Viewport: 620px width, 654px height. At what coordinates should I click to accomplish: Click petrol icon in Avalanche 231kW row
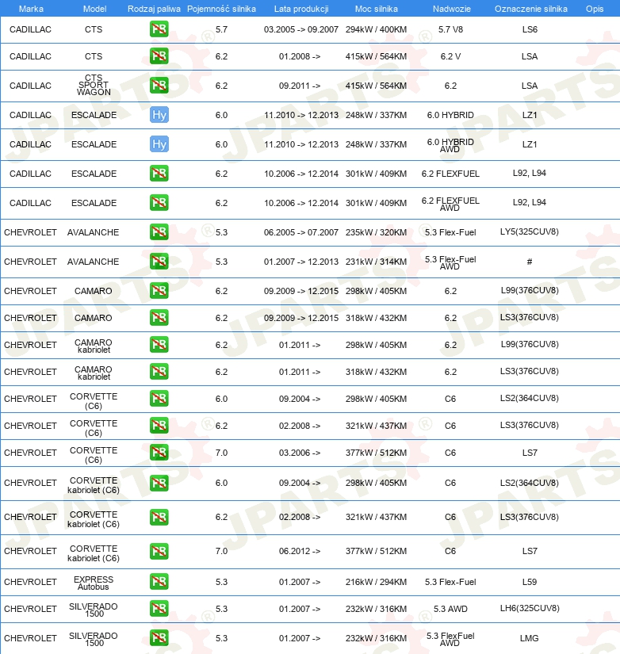pyautogui.click(x=159, y=262)
